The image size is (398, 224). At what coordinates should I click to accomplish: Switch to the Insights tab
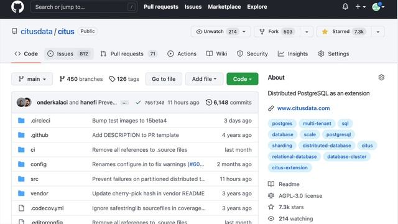293,54
